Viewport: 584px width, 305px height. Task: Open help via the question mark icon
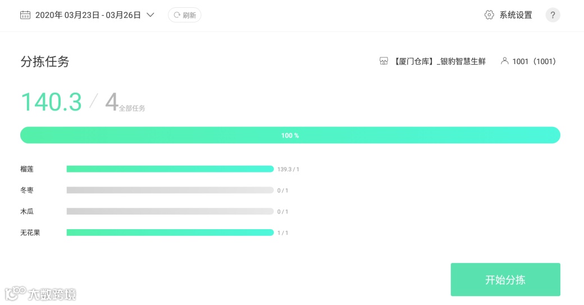(x=553, y=15)
